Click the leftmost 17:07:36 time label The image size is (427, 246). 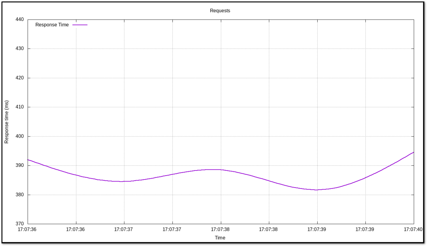click(x=27, y=229)
